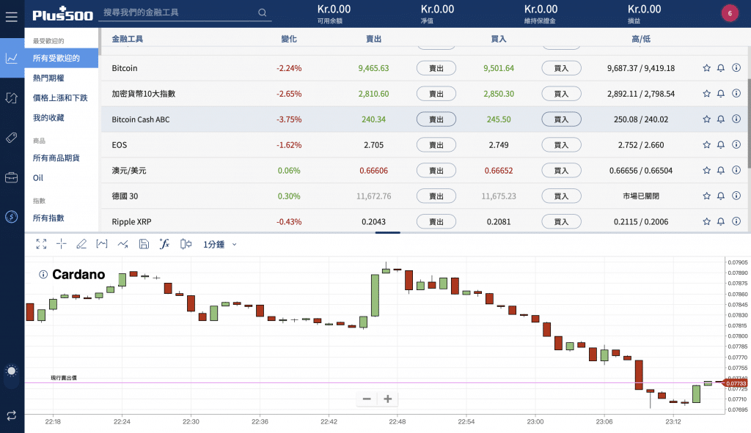
Task: Open the briefcase portfolio icon in the sidebar
Action: (11, 178)
